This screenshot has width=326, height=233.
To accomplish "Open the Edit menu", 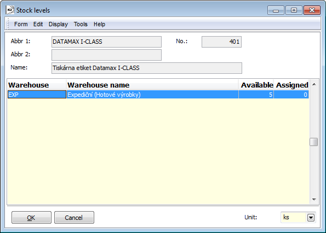I will tap(38, 24).
